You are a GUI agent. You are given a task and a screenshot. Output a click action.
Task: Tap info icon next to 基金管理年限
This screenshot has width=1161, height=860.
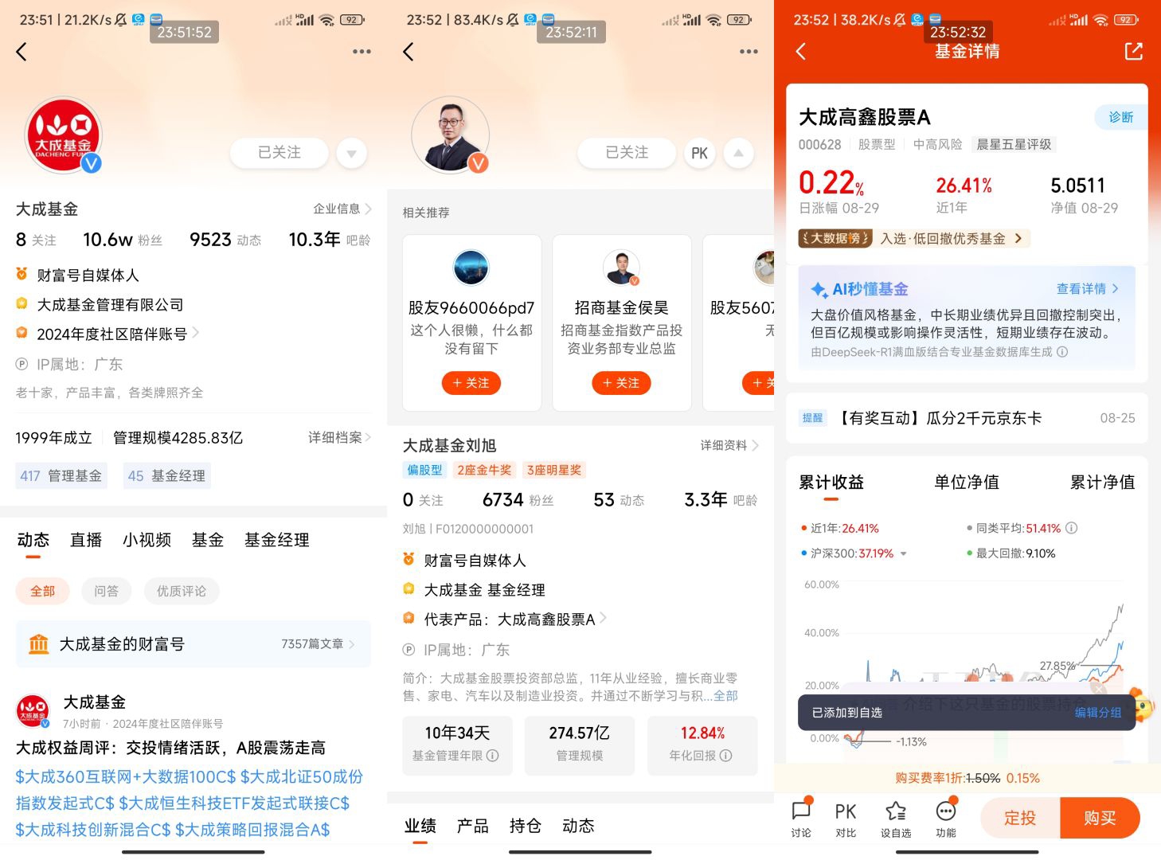(x=492, y=755)
